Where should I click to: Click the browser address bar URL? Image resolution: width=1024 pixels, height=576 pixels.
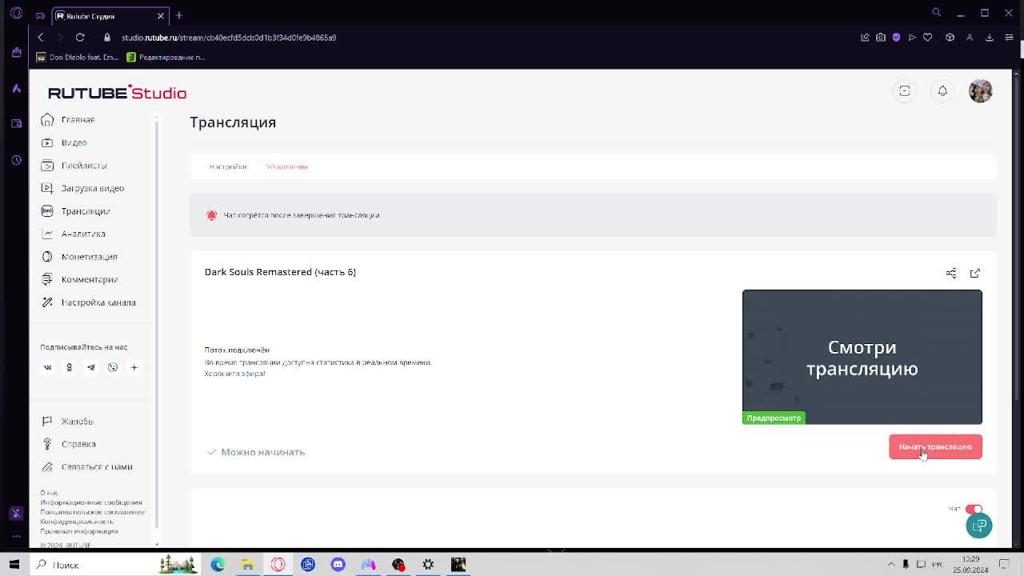tap(229, 38)
